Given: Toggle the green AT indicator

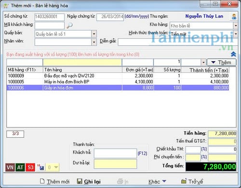Looking at the screenshot, I should point(20,167).
